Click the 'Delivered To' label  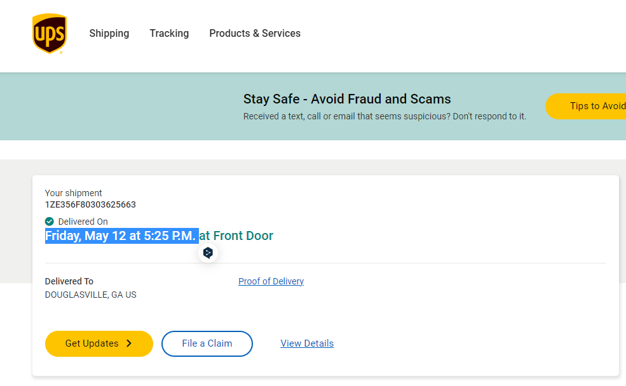coord(69,281)
